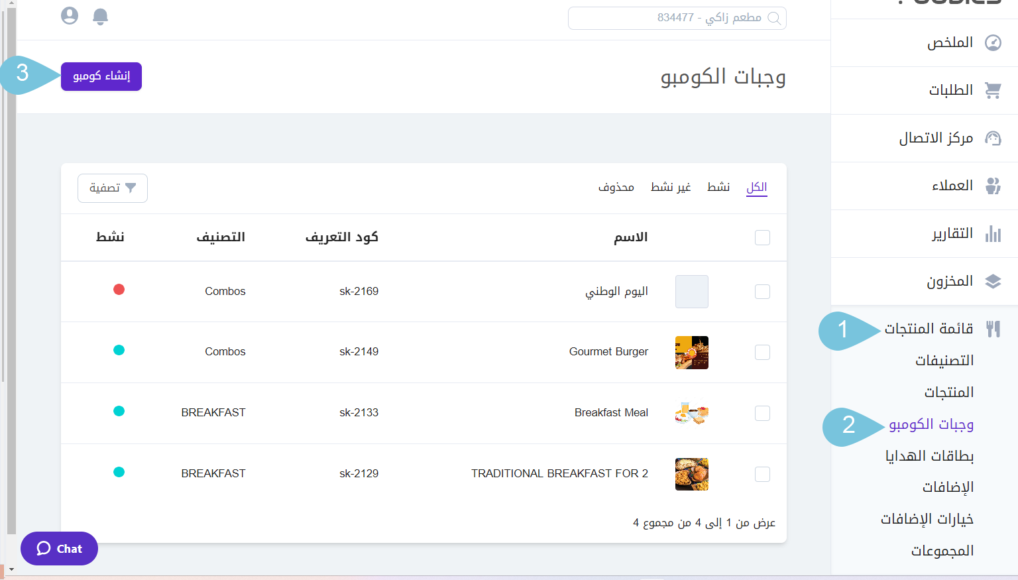Open the اليوم الوطني combo name
Viewport: 1018px width, 580px height.
616,291
